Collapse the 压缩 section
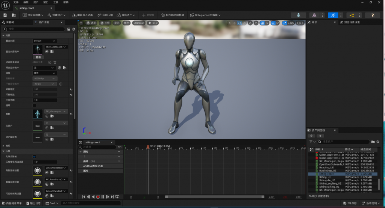 (x=3, y=151)
